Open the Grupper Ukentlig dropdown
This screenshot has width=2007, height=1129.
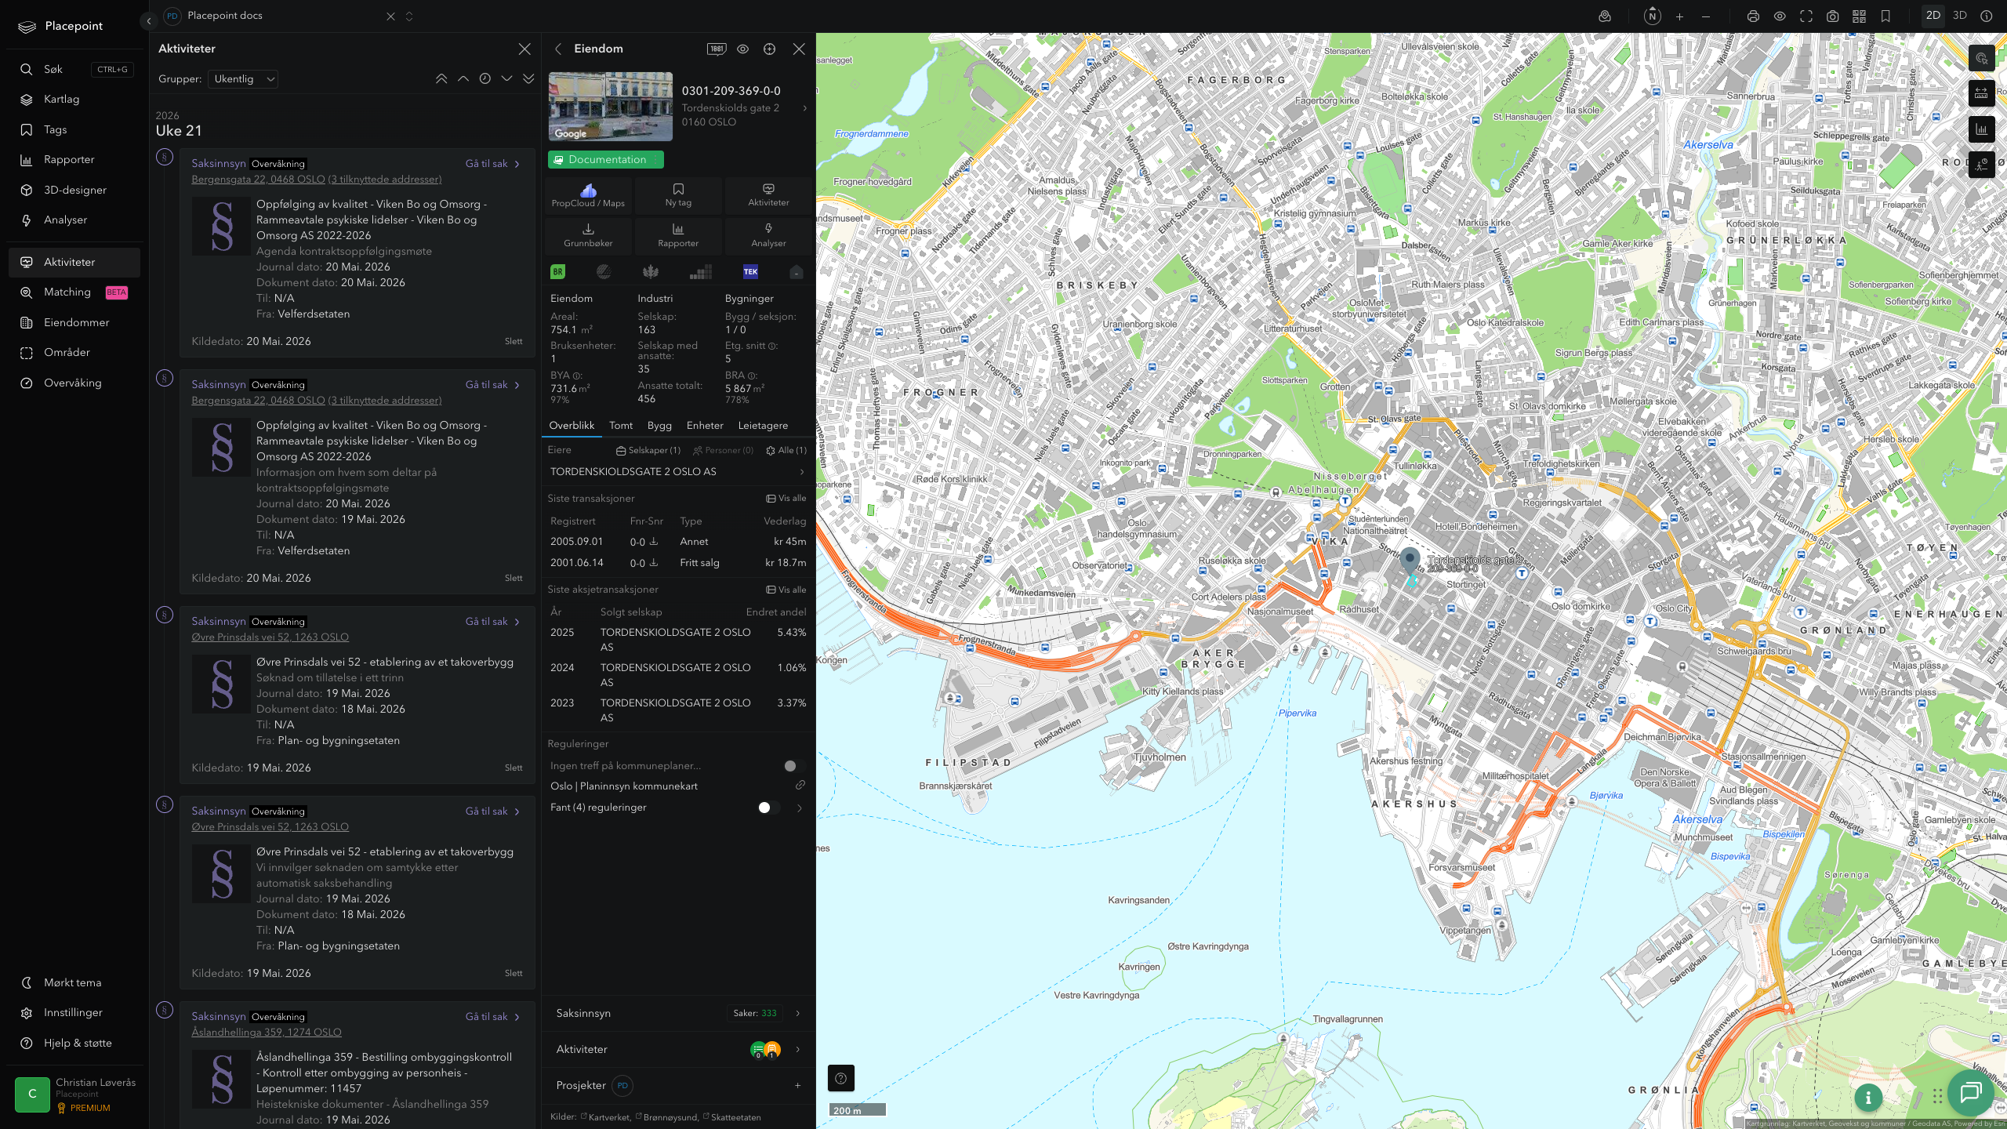[243, 79]
